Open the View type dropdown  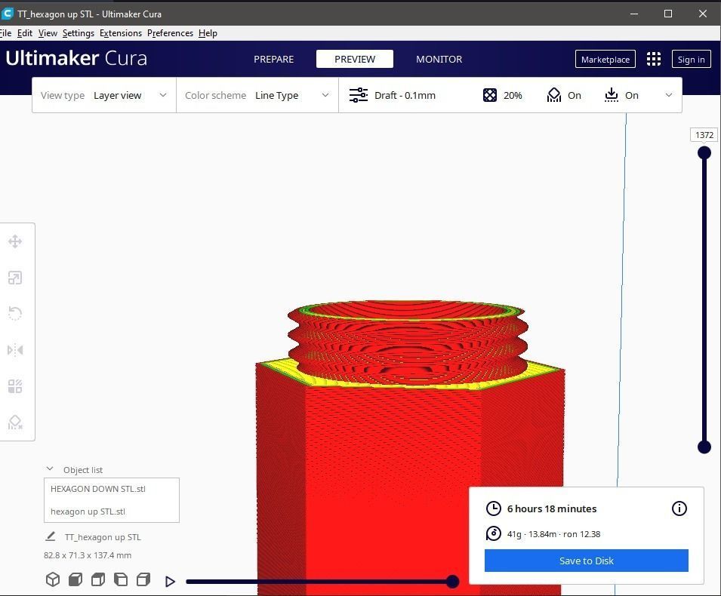click(x=104, y=95)
